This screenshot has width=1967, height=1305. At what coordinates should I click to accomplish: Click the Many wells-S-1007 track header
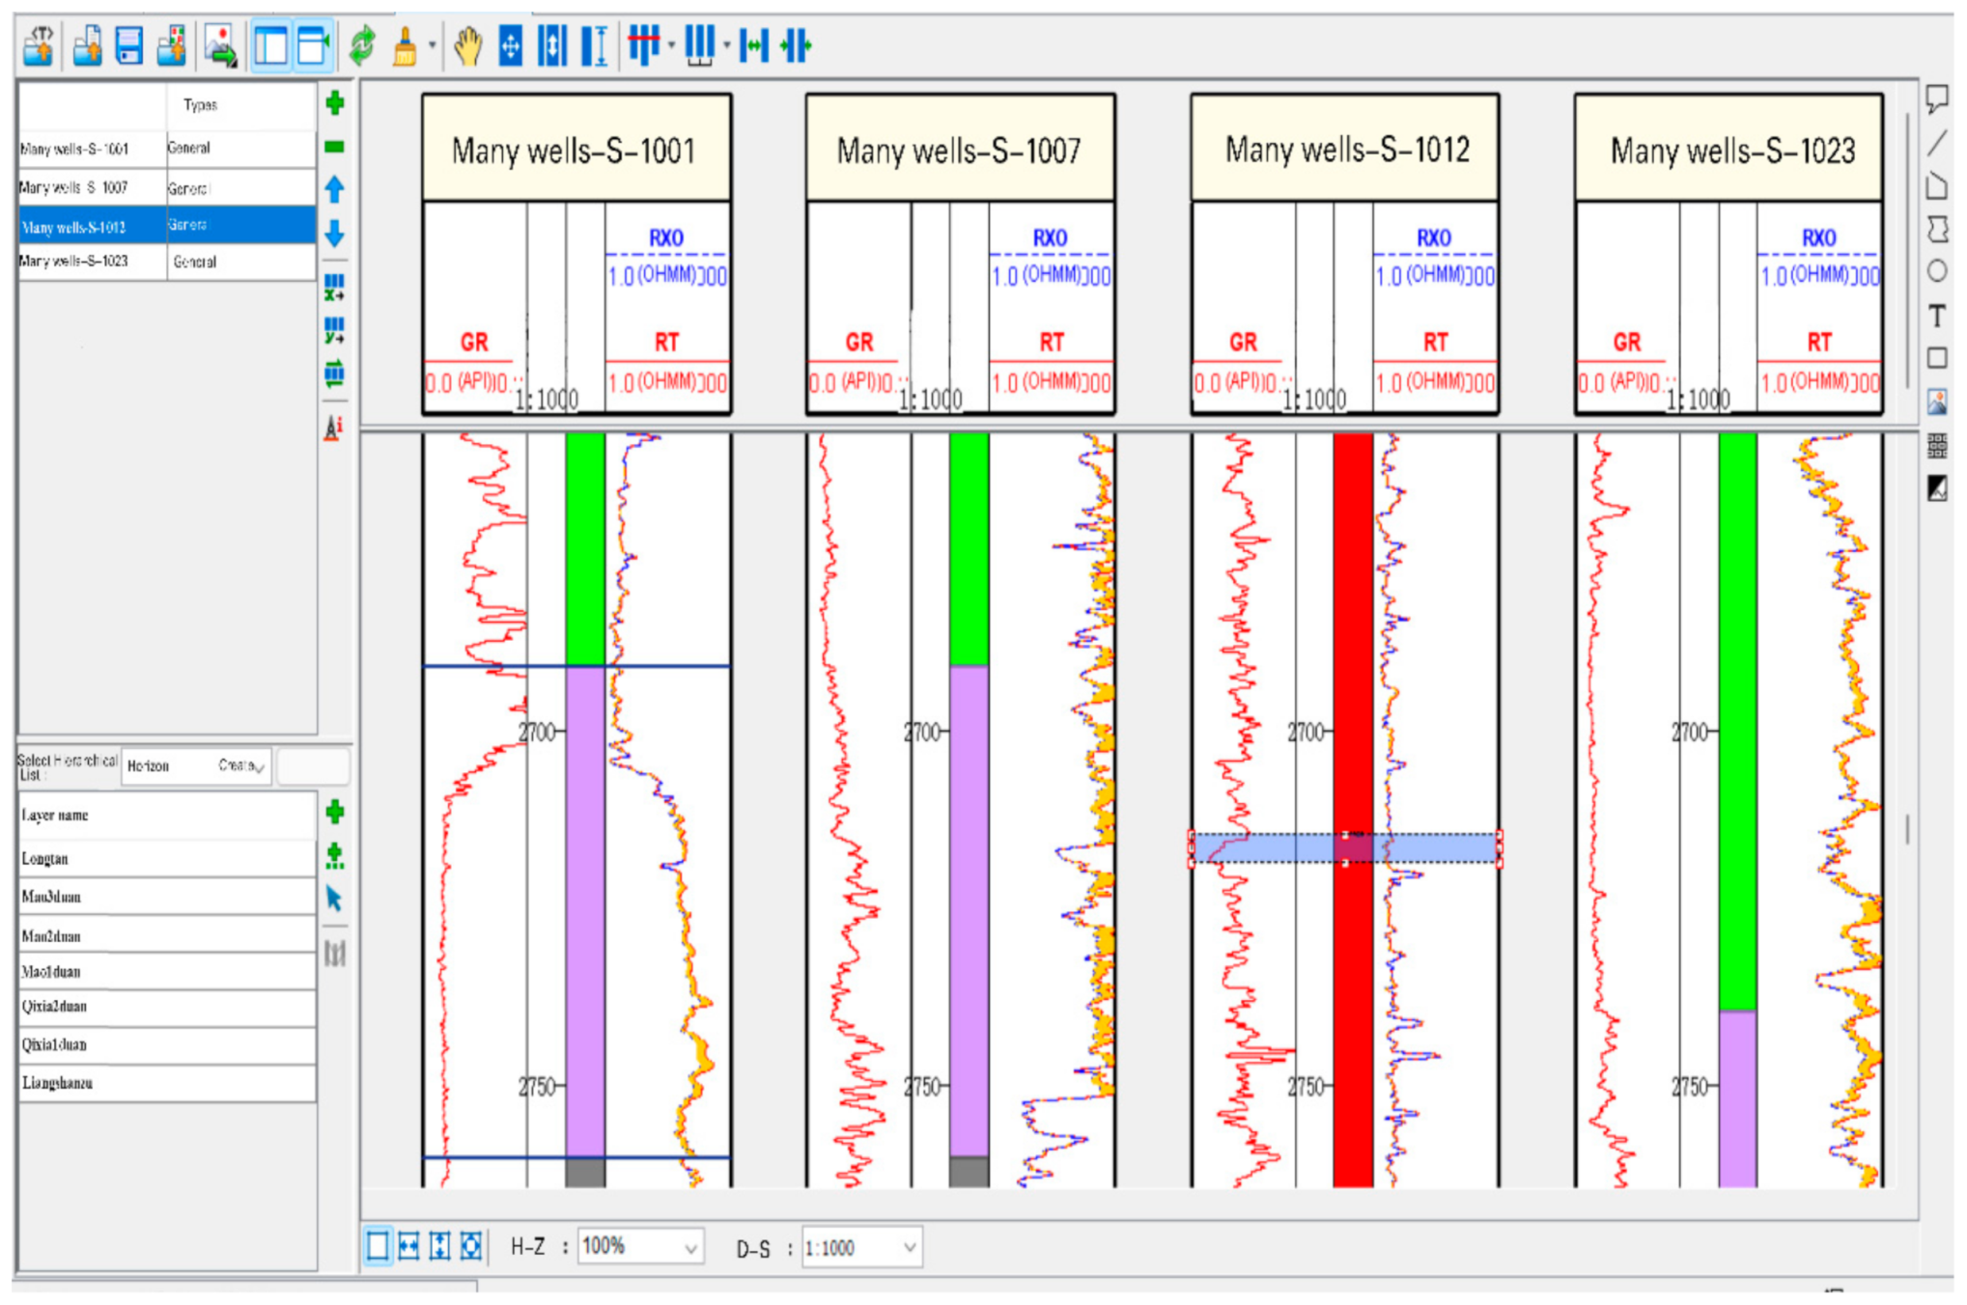pyautogui.click(x=959, y=150)
